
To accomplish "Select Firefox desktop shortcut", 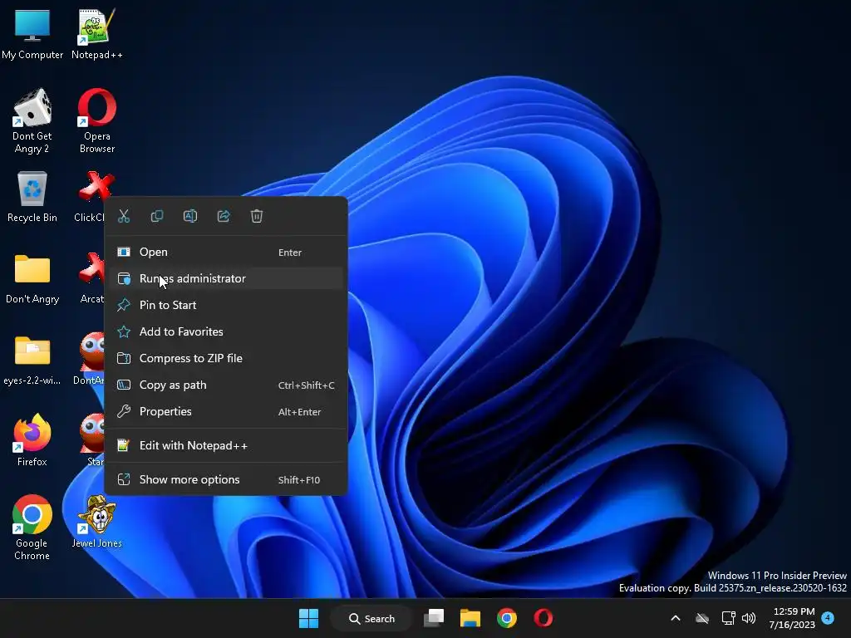I will coord(32,440).
